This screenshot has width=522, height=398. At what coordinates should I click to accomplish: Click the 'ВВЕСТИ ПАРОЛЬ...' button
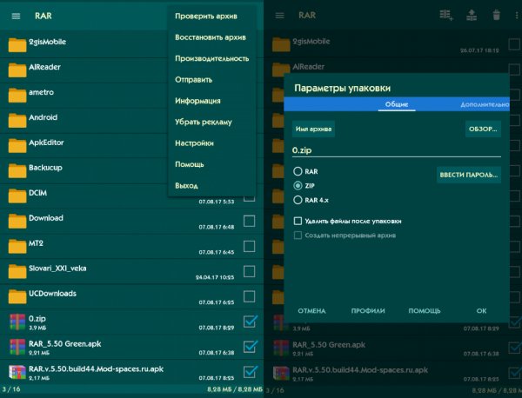coord(469,175)
